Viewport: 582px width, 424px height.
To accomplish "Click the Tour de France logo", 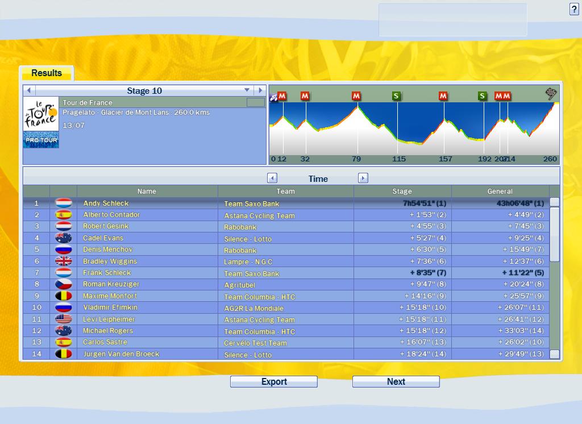I will point(41,114).
